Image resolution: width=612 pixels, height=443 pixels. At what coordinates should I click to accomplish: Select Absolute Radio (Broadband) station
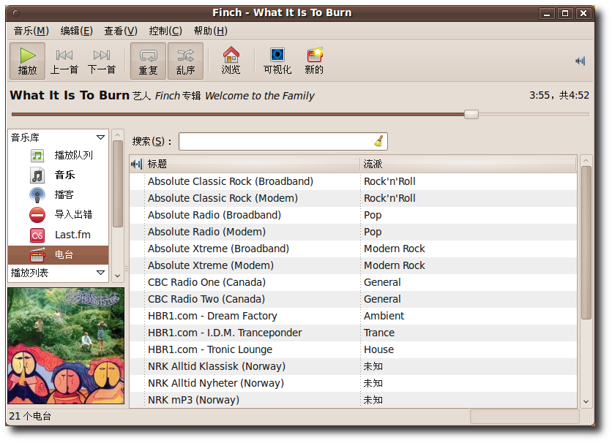point(353,215)
